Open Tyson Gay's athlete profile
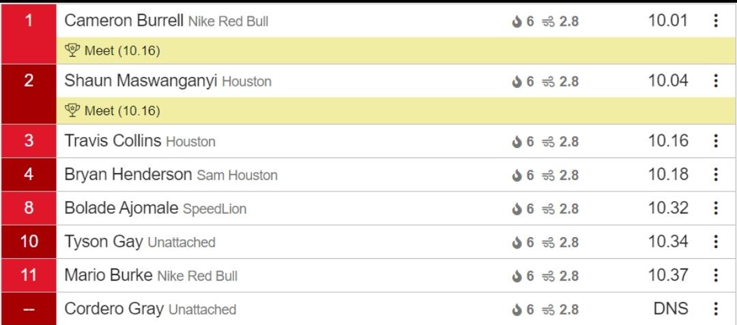This screenshot has height=325, width=737. coord(103,242)
